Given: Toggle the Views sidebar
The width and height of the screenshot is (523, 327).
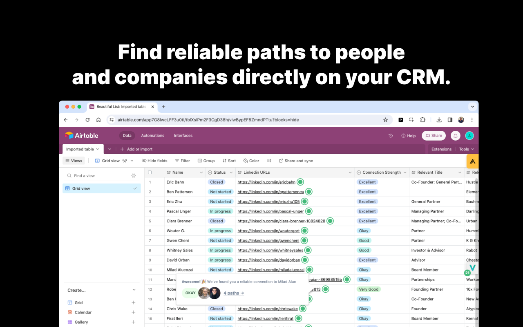Looking at the screenshot, I should tap(74, 161).
